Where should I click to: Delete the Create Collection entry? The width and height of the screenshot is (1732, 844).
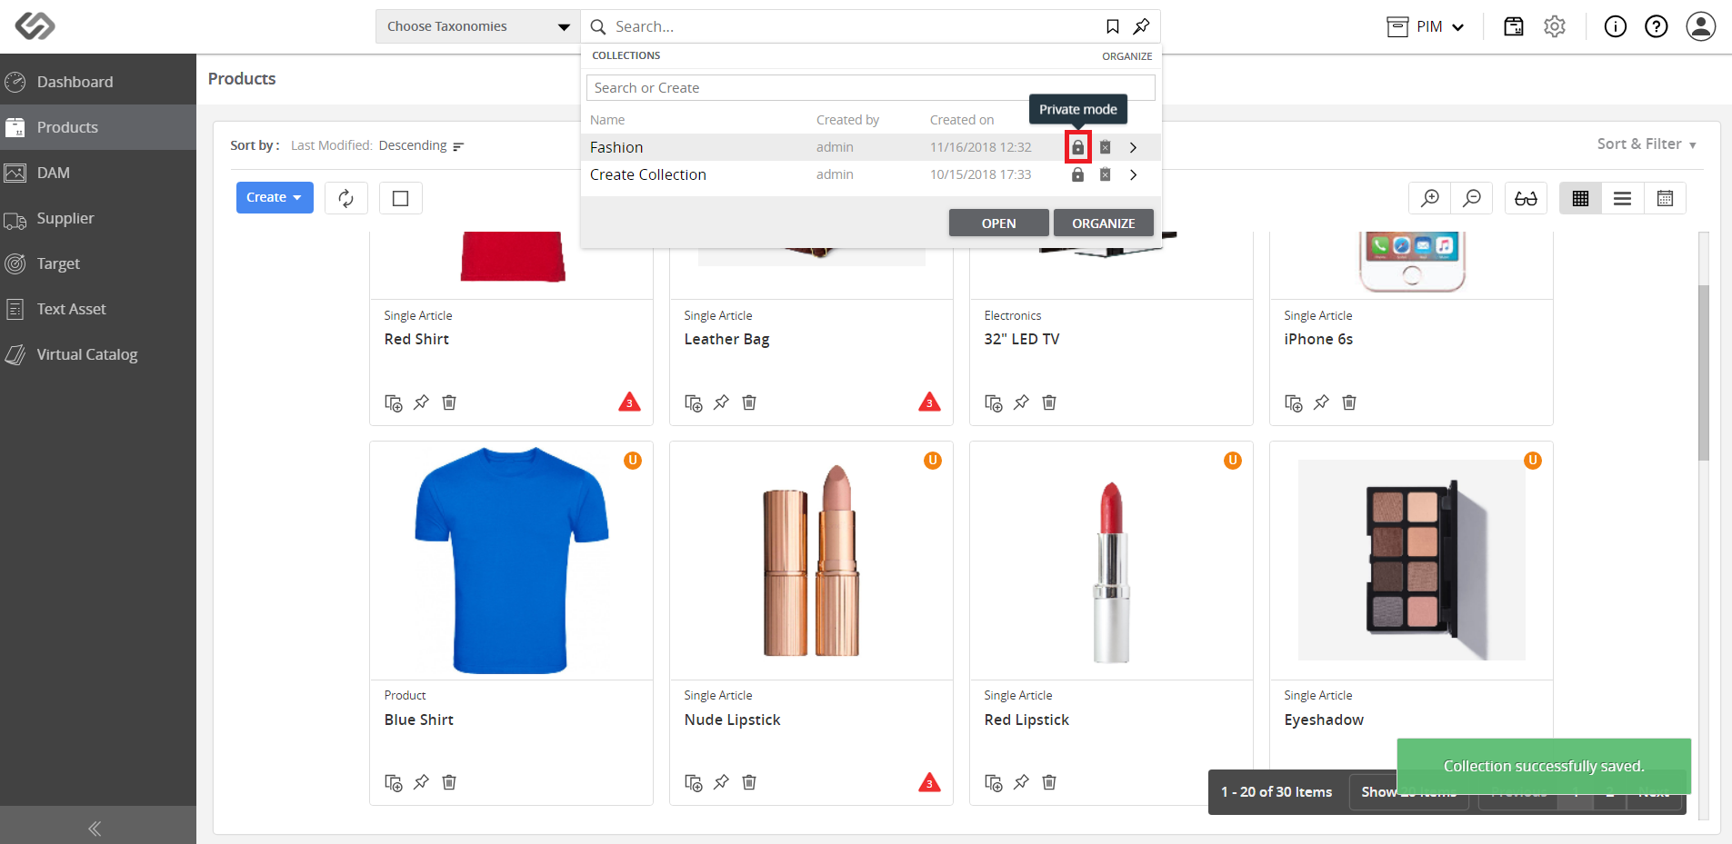(x=1105, y=174)
